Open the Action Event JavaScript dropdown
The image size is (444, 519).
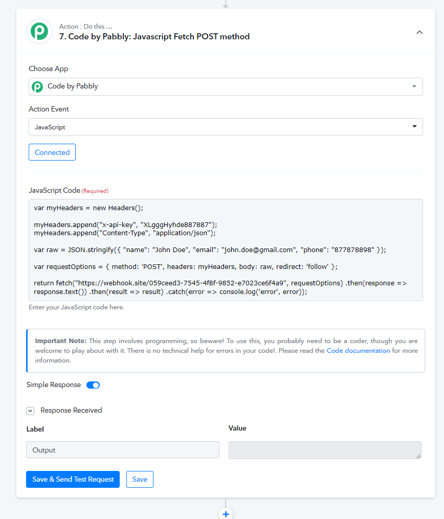[226, 127]
